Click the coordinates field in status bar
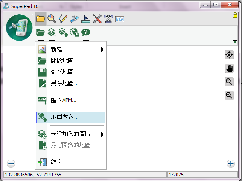The height and width of the screenshot is (181, 242). 85,175
